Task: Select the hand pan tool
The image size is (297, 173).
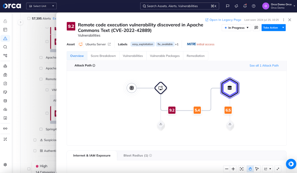Action: (250, 169)
